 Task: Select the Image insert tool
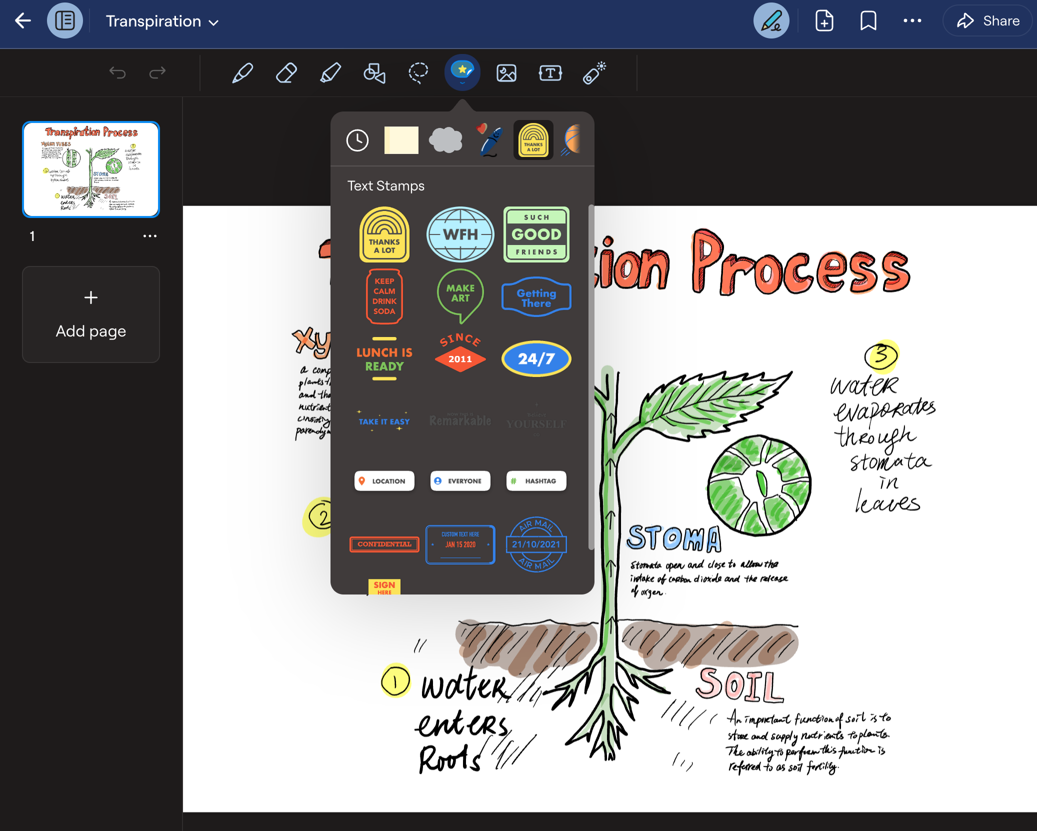pyautogui.click(x=506, y=72)
